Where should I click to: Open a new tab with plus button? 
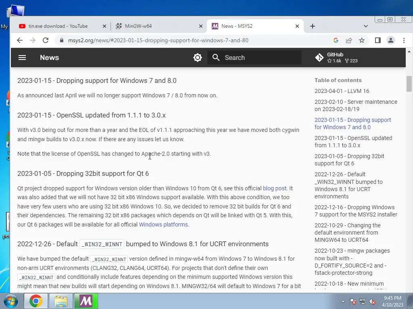[313, 26]
